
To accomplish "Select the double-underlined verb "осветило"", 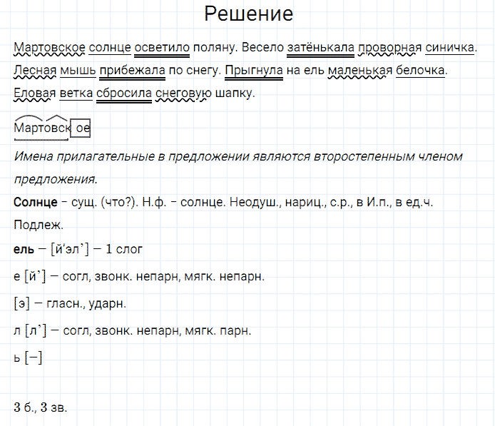I will [x=161, y=49].
